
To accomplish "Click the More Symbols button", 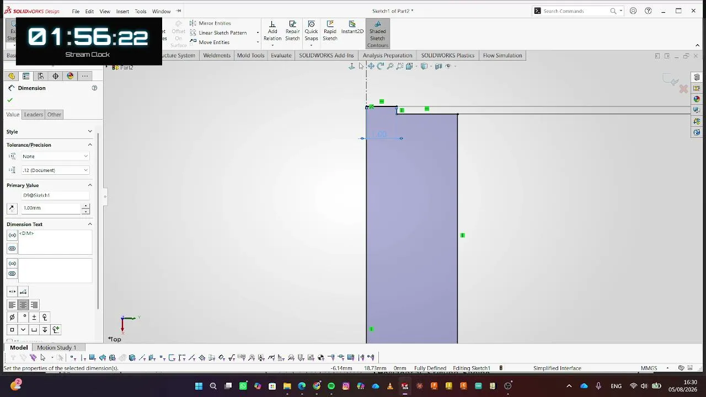I will pos(56,330).
